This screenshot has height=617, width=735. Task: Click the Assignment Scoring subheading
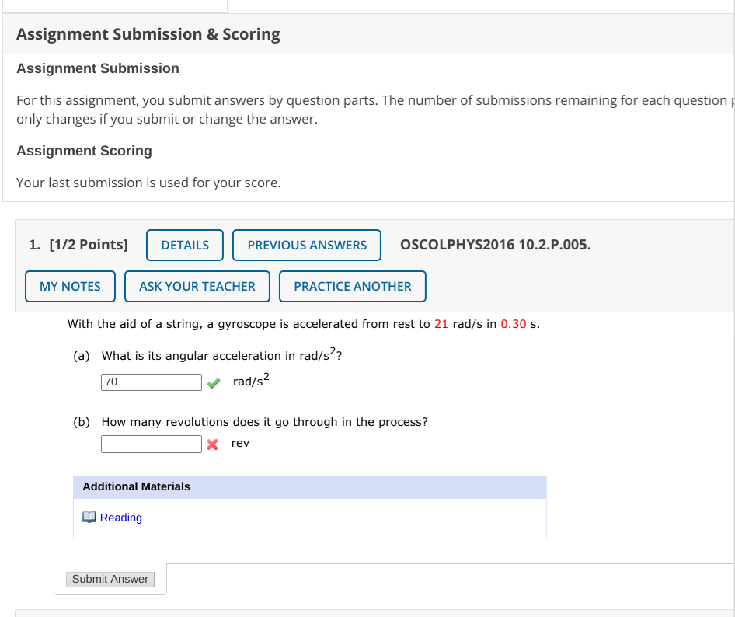click(x=85, y=151)
